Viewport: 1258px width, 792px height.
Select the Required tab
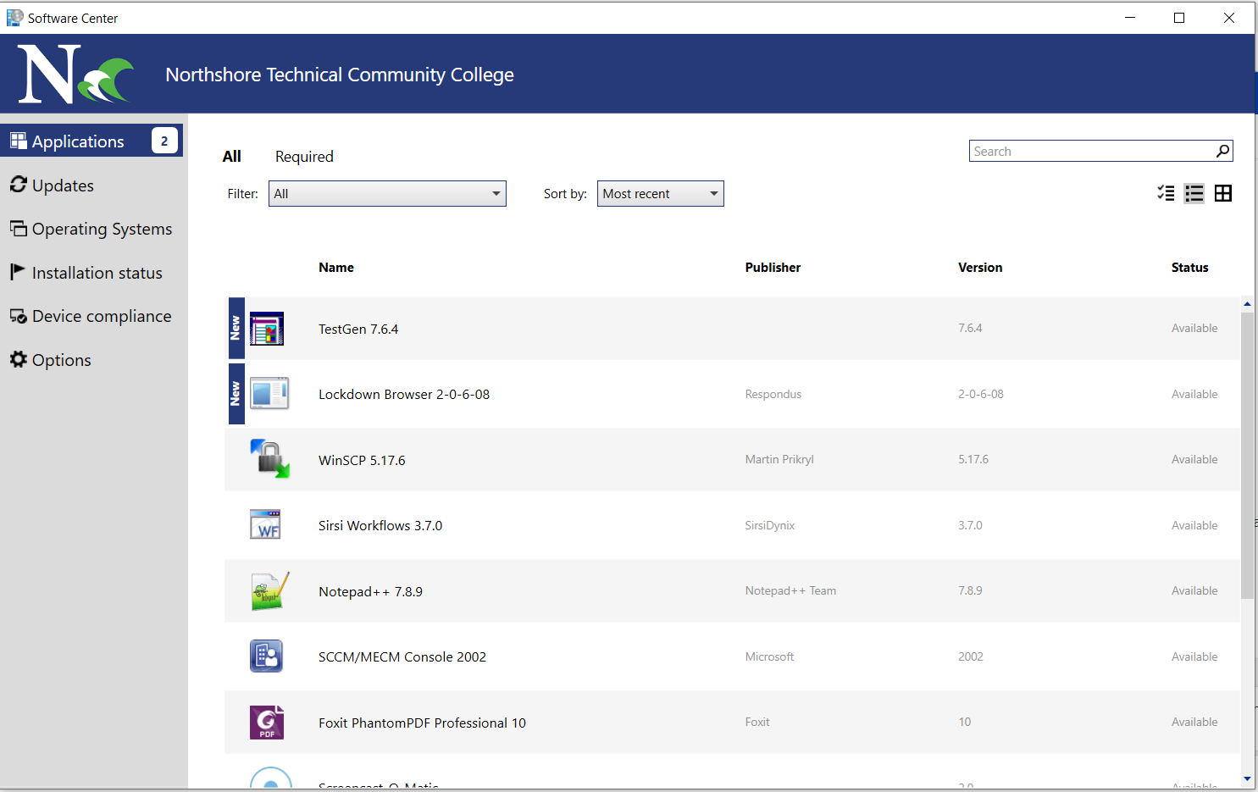coord(304,156)
